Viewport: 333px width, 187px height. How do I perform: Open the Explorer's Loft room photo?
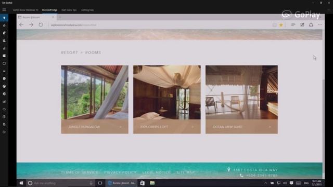click(167, 92)
